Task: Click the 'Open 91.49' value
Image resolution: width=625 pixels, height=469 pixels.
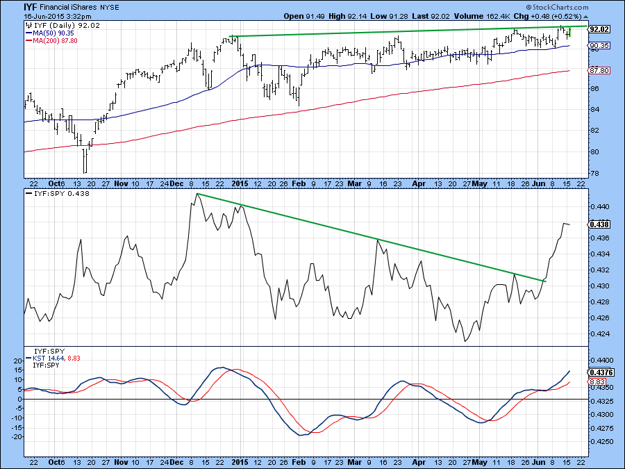Action: [305, 17]
